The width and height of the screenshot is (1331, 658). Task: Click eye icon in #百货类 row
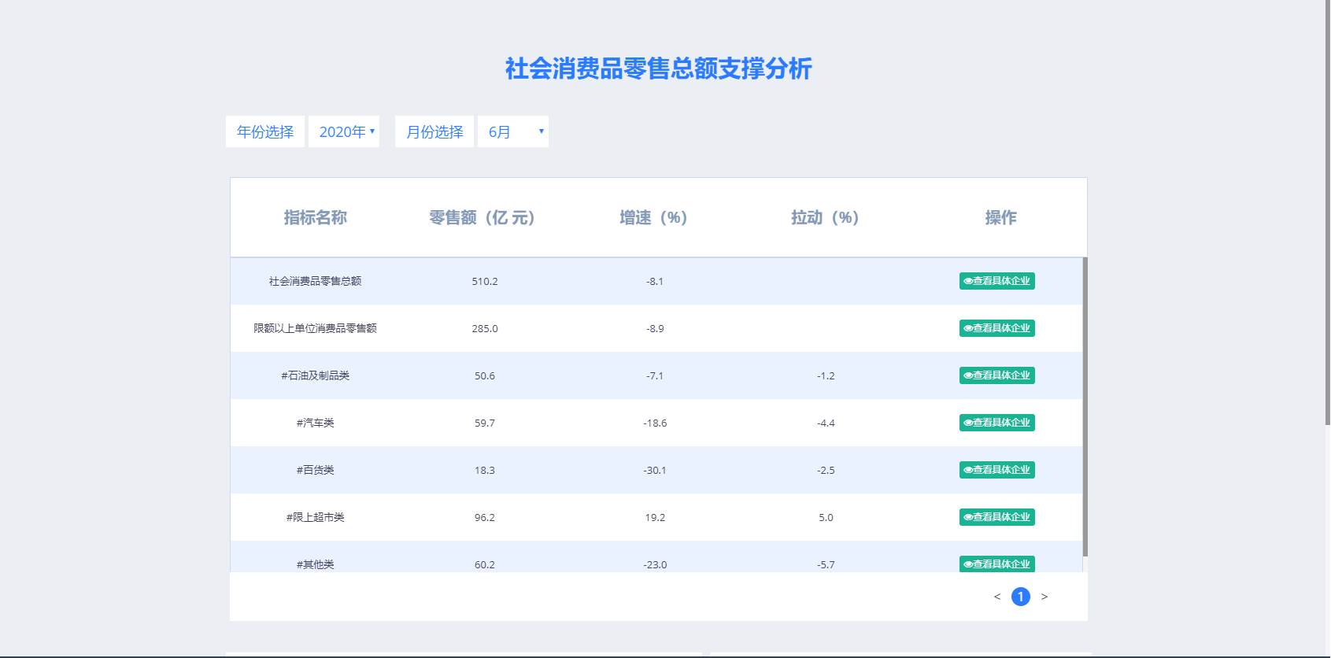[x=968, y=470]
